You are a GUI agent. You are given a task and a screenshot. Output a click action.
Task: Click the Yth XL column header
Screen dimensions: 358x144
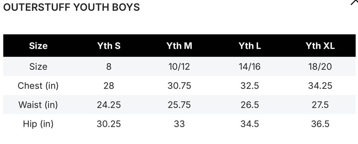(320, 46)
